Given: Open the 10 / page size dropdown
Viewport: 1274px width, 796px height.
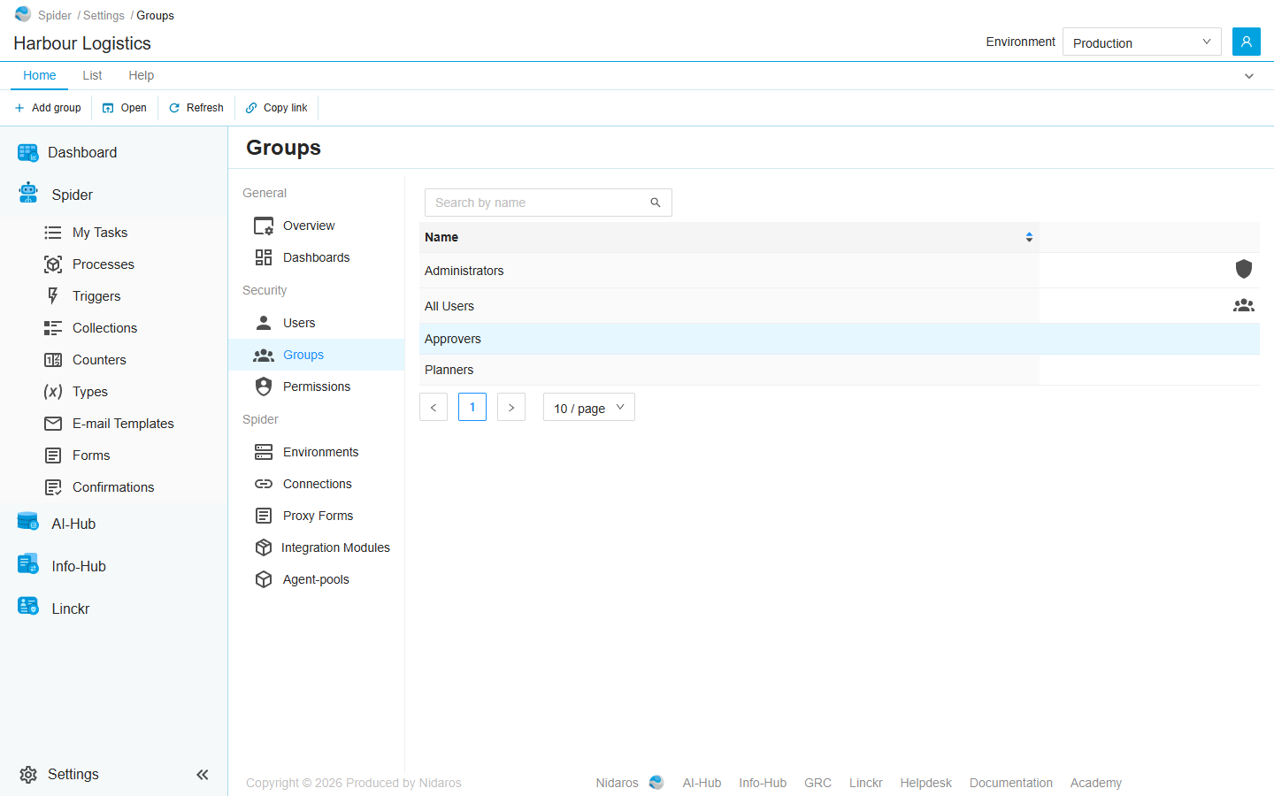Looking at the screenshot, I should (x=589, y=407).
